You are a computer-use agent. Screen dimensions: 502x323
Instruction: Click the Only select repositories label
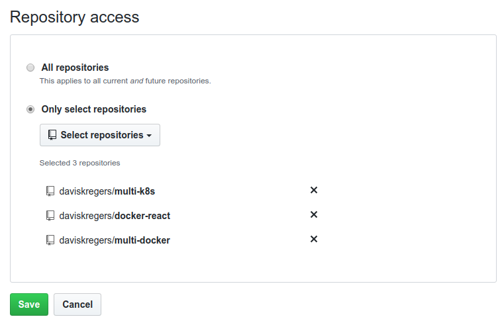[94, 109]
